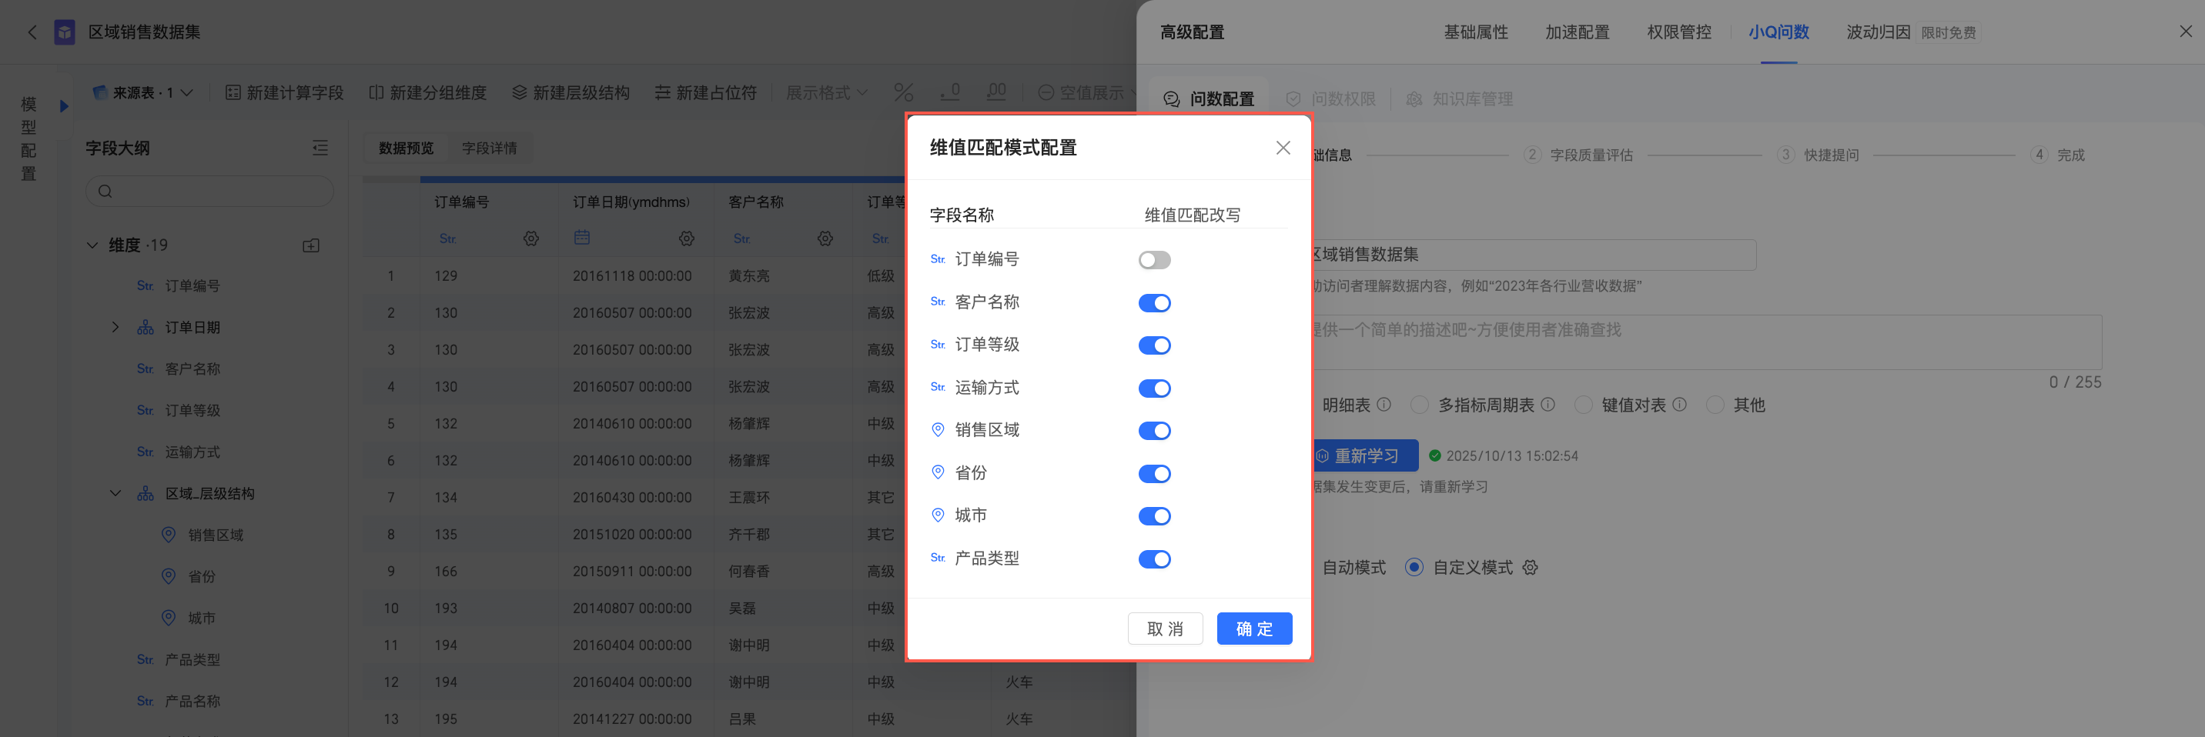
Task: Open the 展示格式 dropdown
Action: (827, 92)
